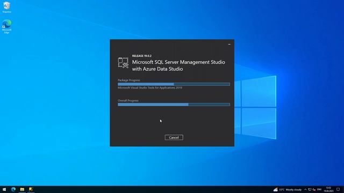Click the ENG input language indicator
Image resolution: width=344 pixels, height=193 pixels.
(319, 189)
